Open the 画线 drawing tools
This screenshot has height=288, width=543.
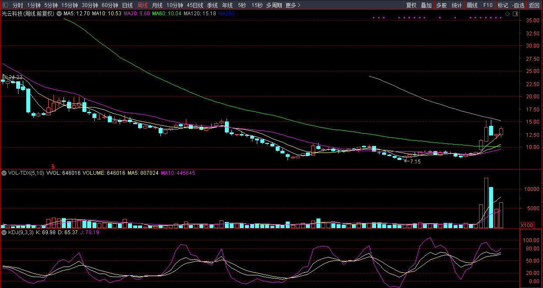click(x=472, y=5)
